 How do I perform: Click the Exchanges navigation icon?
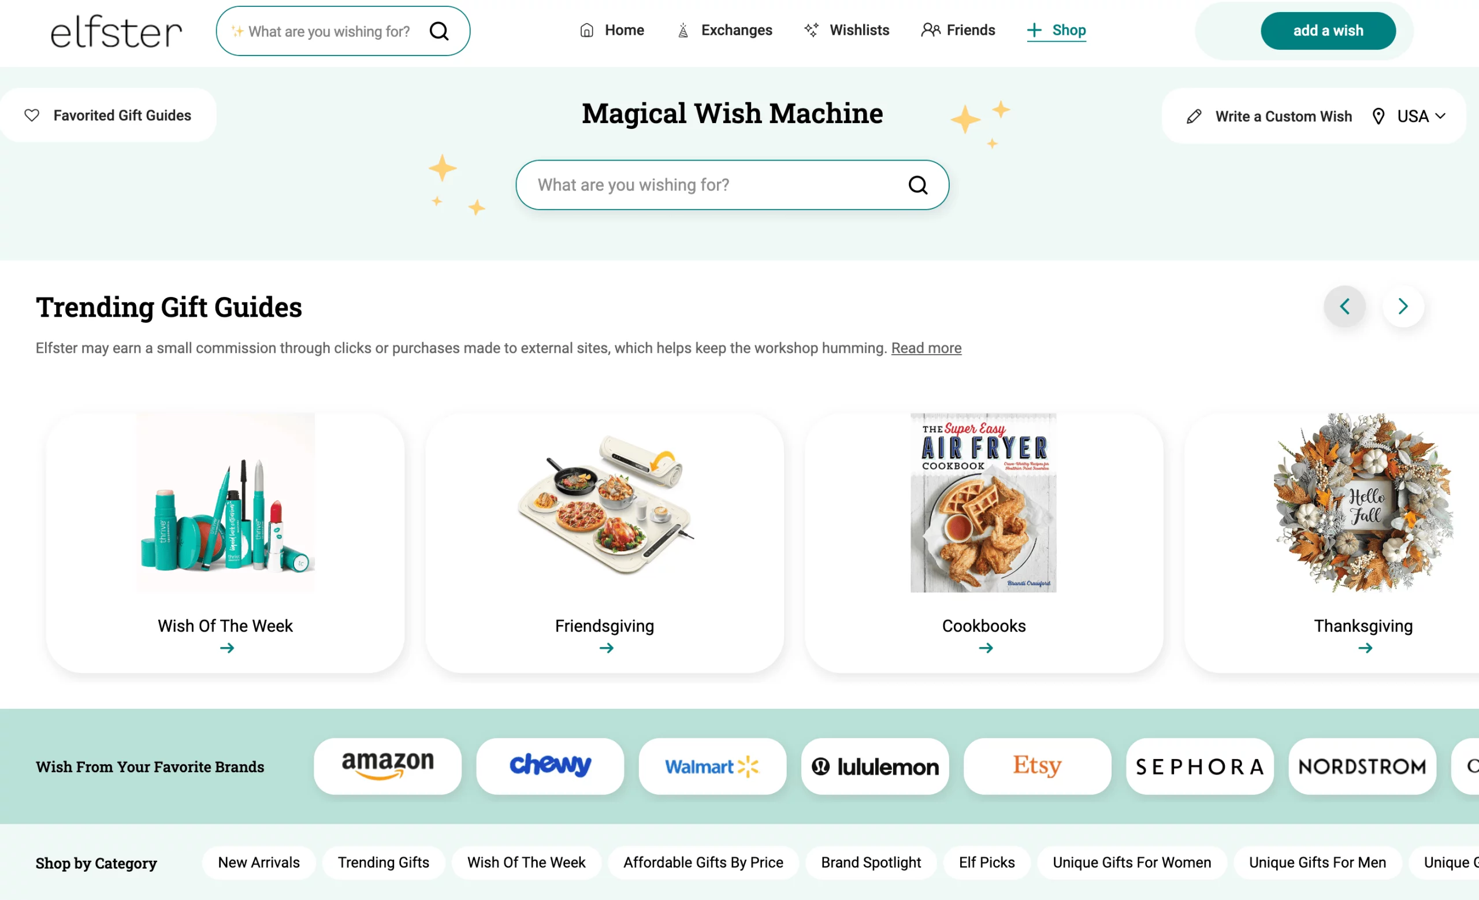[683, 29]
